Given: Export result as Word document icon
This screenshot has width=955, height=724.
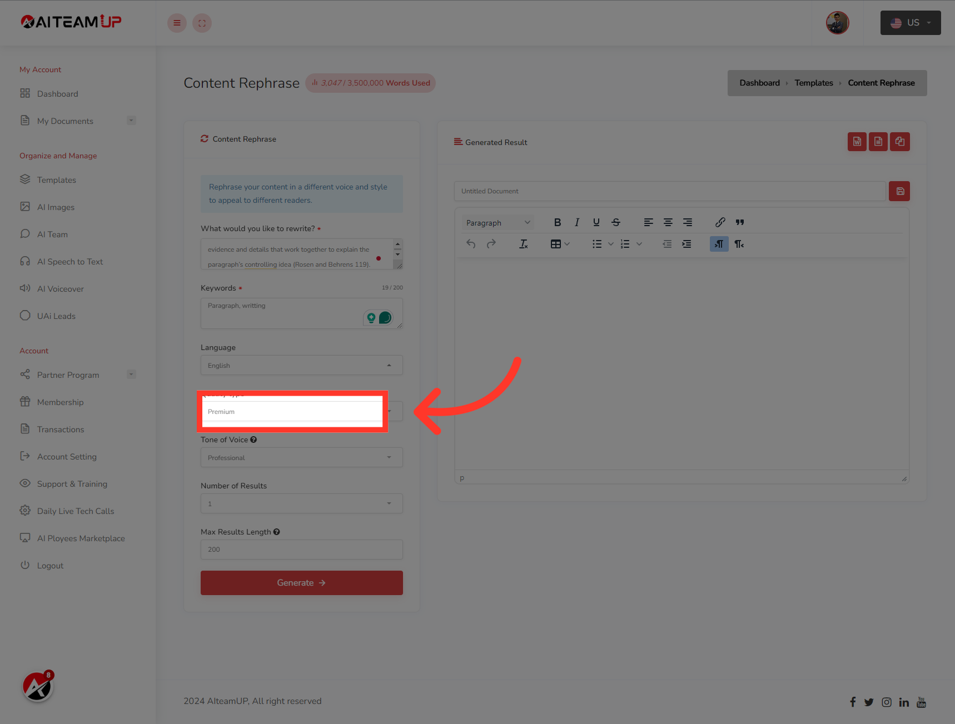Looking at the screenshot, I should [857, 142].
